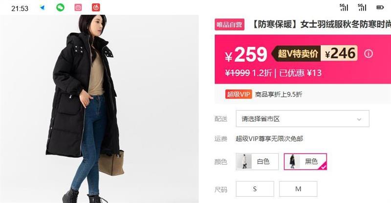Click the white coat thumbnail image
391x203 pixels.
pyautogui.click(x=244, y=162)
